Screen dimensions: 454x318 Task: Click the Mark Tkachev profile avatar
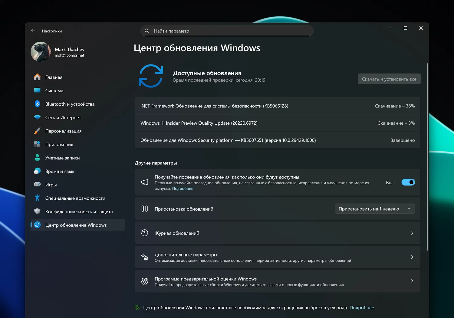pyautogui.click(x=41, y=52)
